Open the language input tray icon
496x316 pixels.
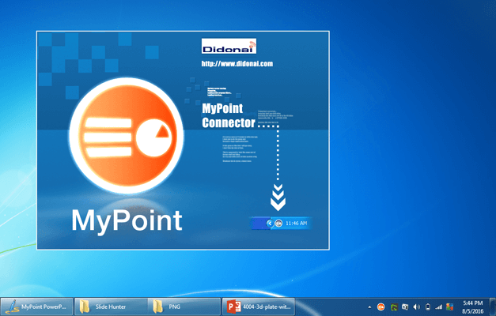coord(405,307)
